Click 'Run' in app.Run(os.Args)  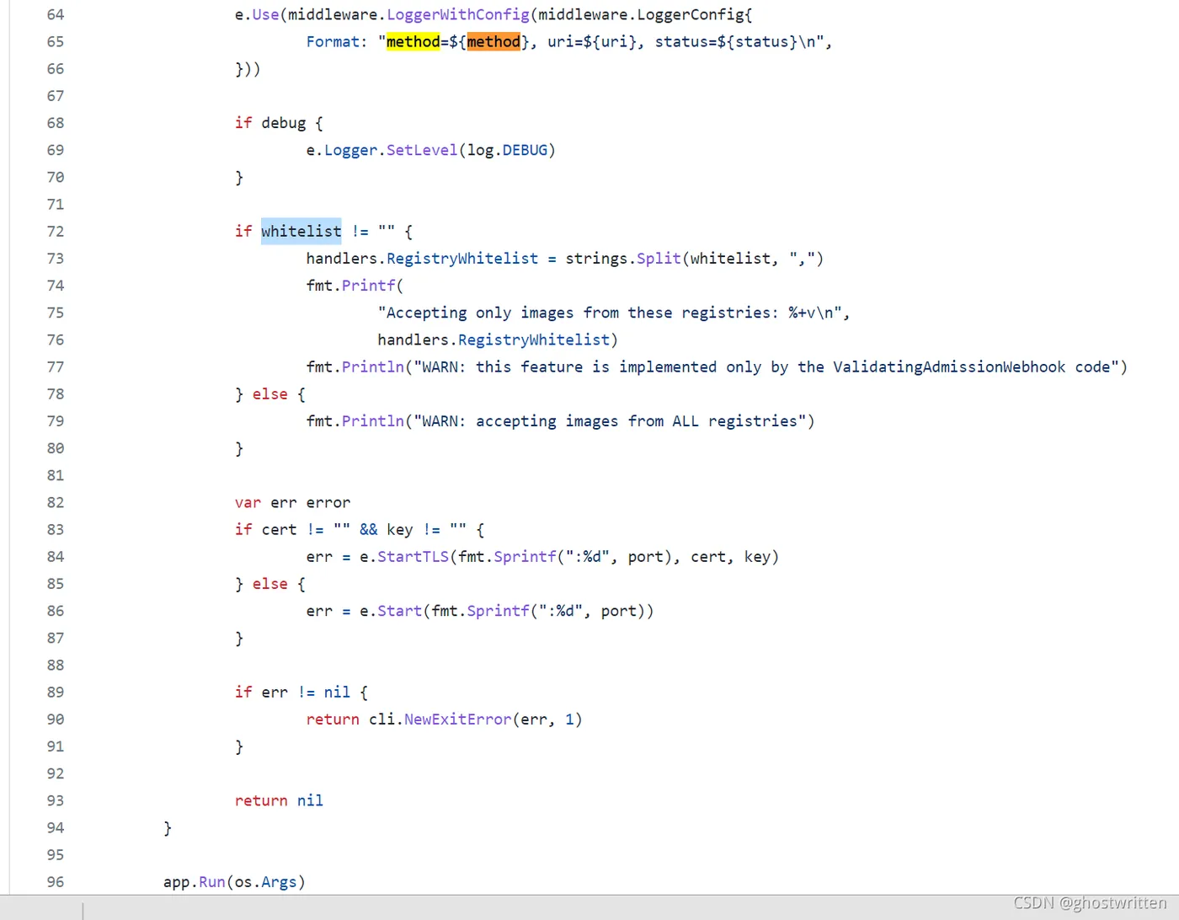[212, 881]
